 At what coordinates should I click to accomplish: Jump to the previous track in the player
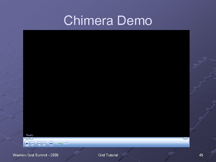39,143
